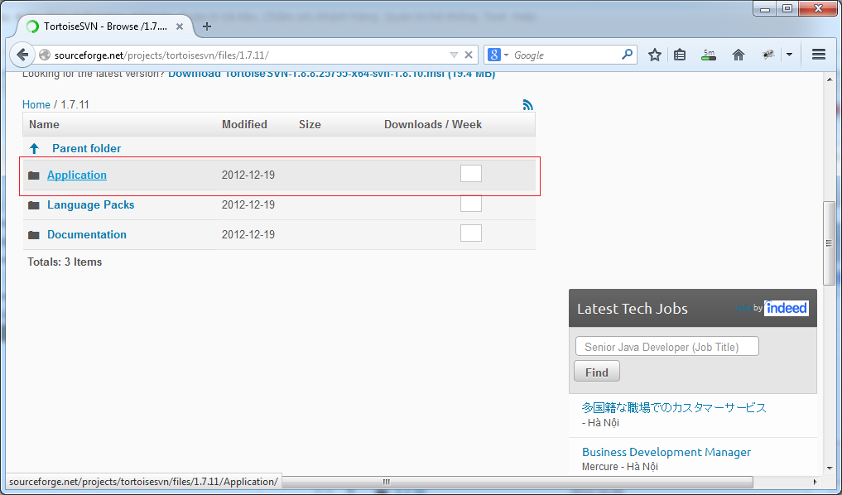Viewport: 842px width, 495px height.
Task: Open the search engine selector arrow
Action: [x=506, y=55]
